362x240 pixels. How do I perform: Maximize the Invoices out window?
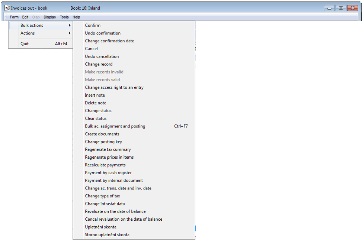[341, 8]
